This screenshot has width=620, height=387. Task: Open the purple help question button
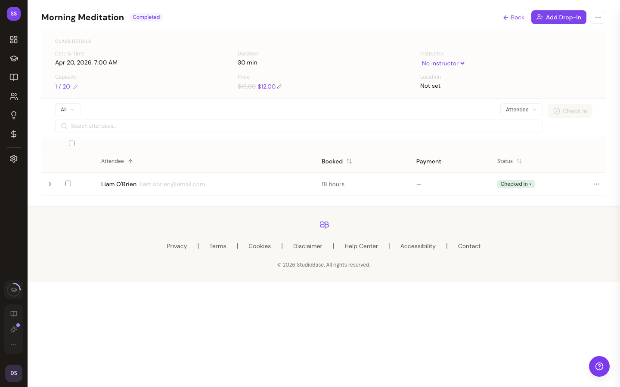click(x=599, y=366)
